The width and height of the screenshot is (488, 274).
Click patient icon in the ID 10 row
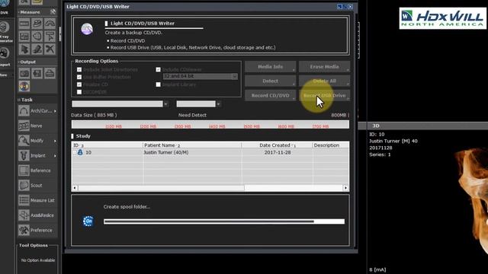(x=80, y=152)
